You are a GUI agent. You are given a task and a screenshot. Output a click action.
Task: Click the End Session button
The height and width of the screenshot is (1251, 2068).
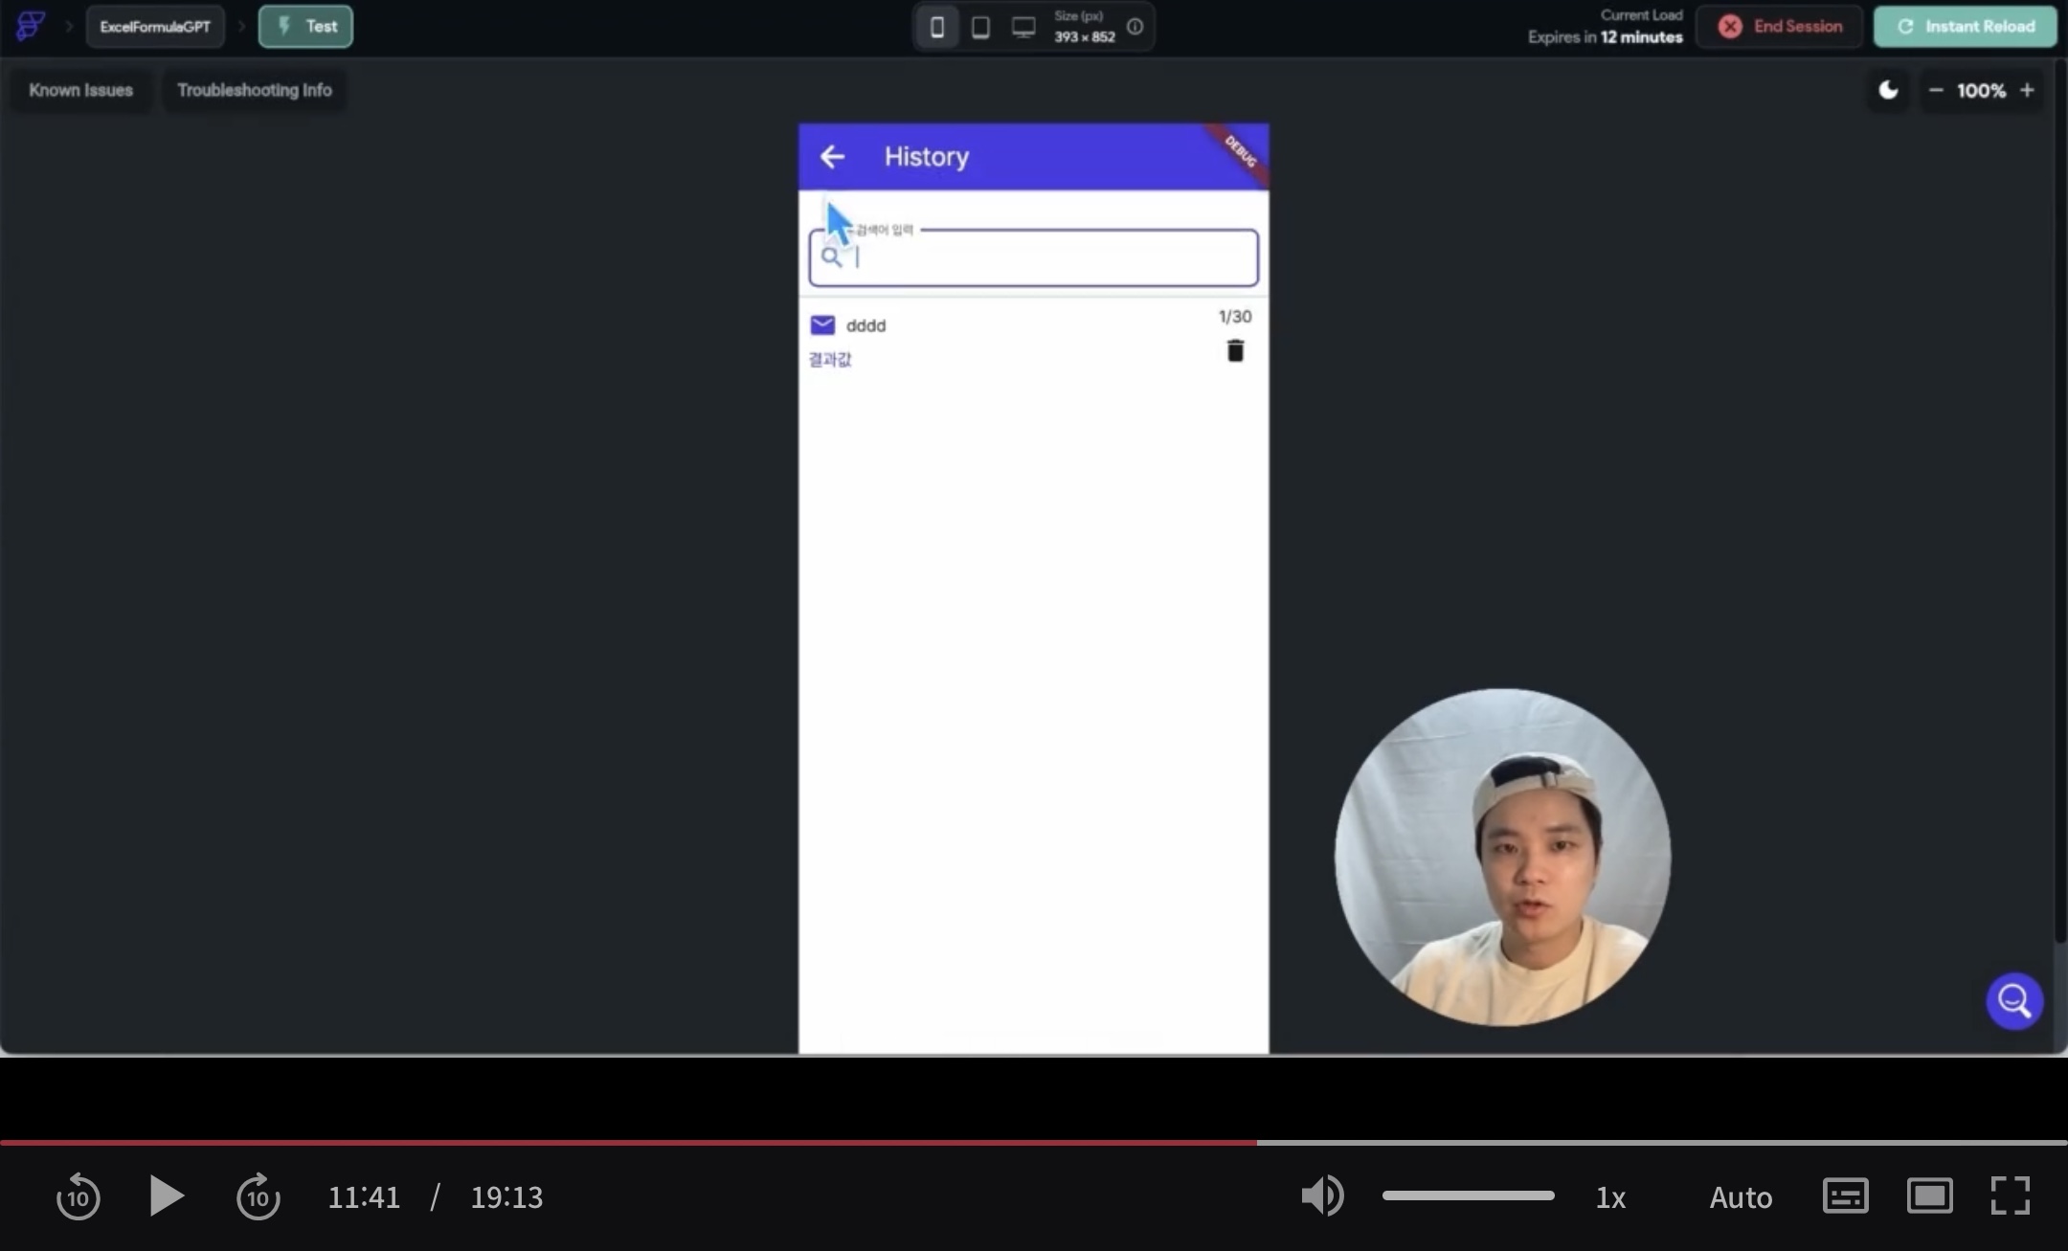[x=1780, y=27]
